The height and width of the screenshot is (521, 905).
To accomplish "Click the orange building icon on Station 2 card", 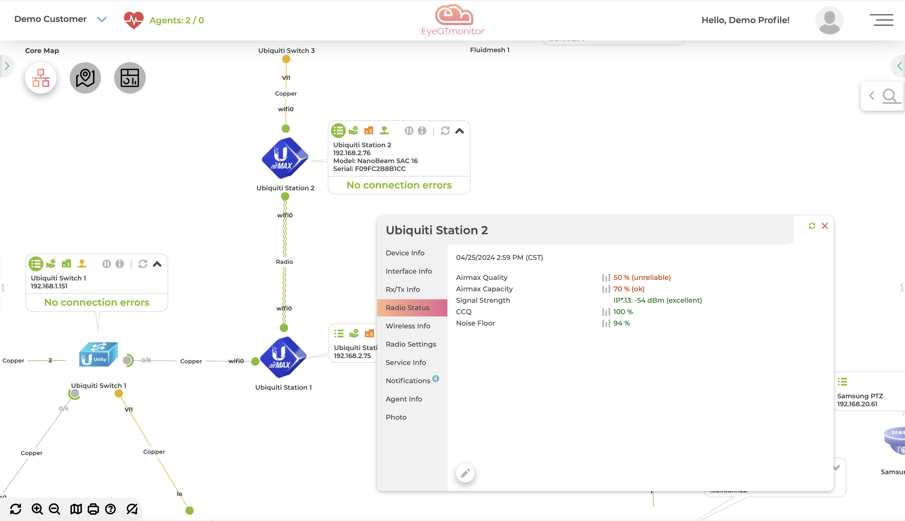I will [x=369, y=131].
